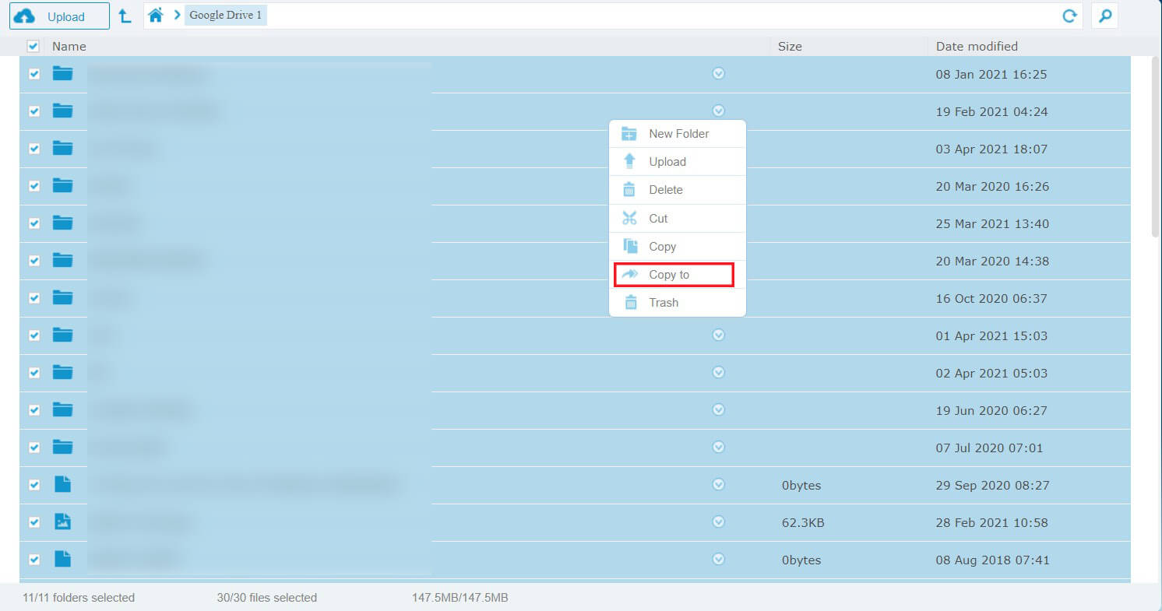
Task: Click folder icon dated 08 Jan 2021
Action: [62, 74]
